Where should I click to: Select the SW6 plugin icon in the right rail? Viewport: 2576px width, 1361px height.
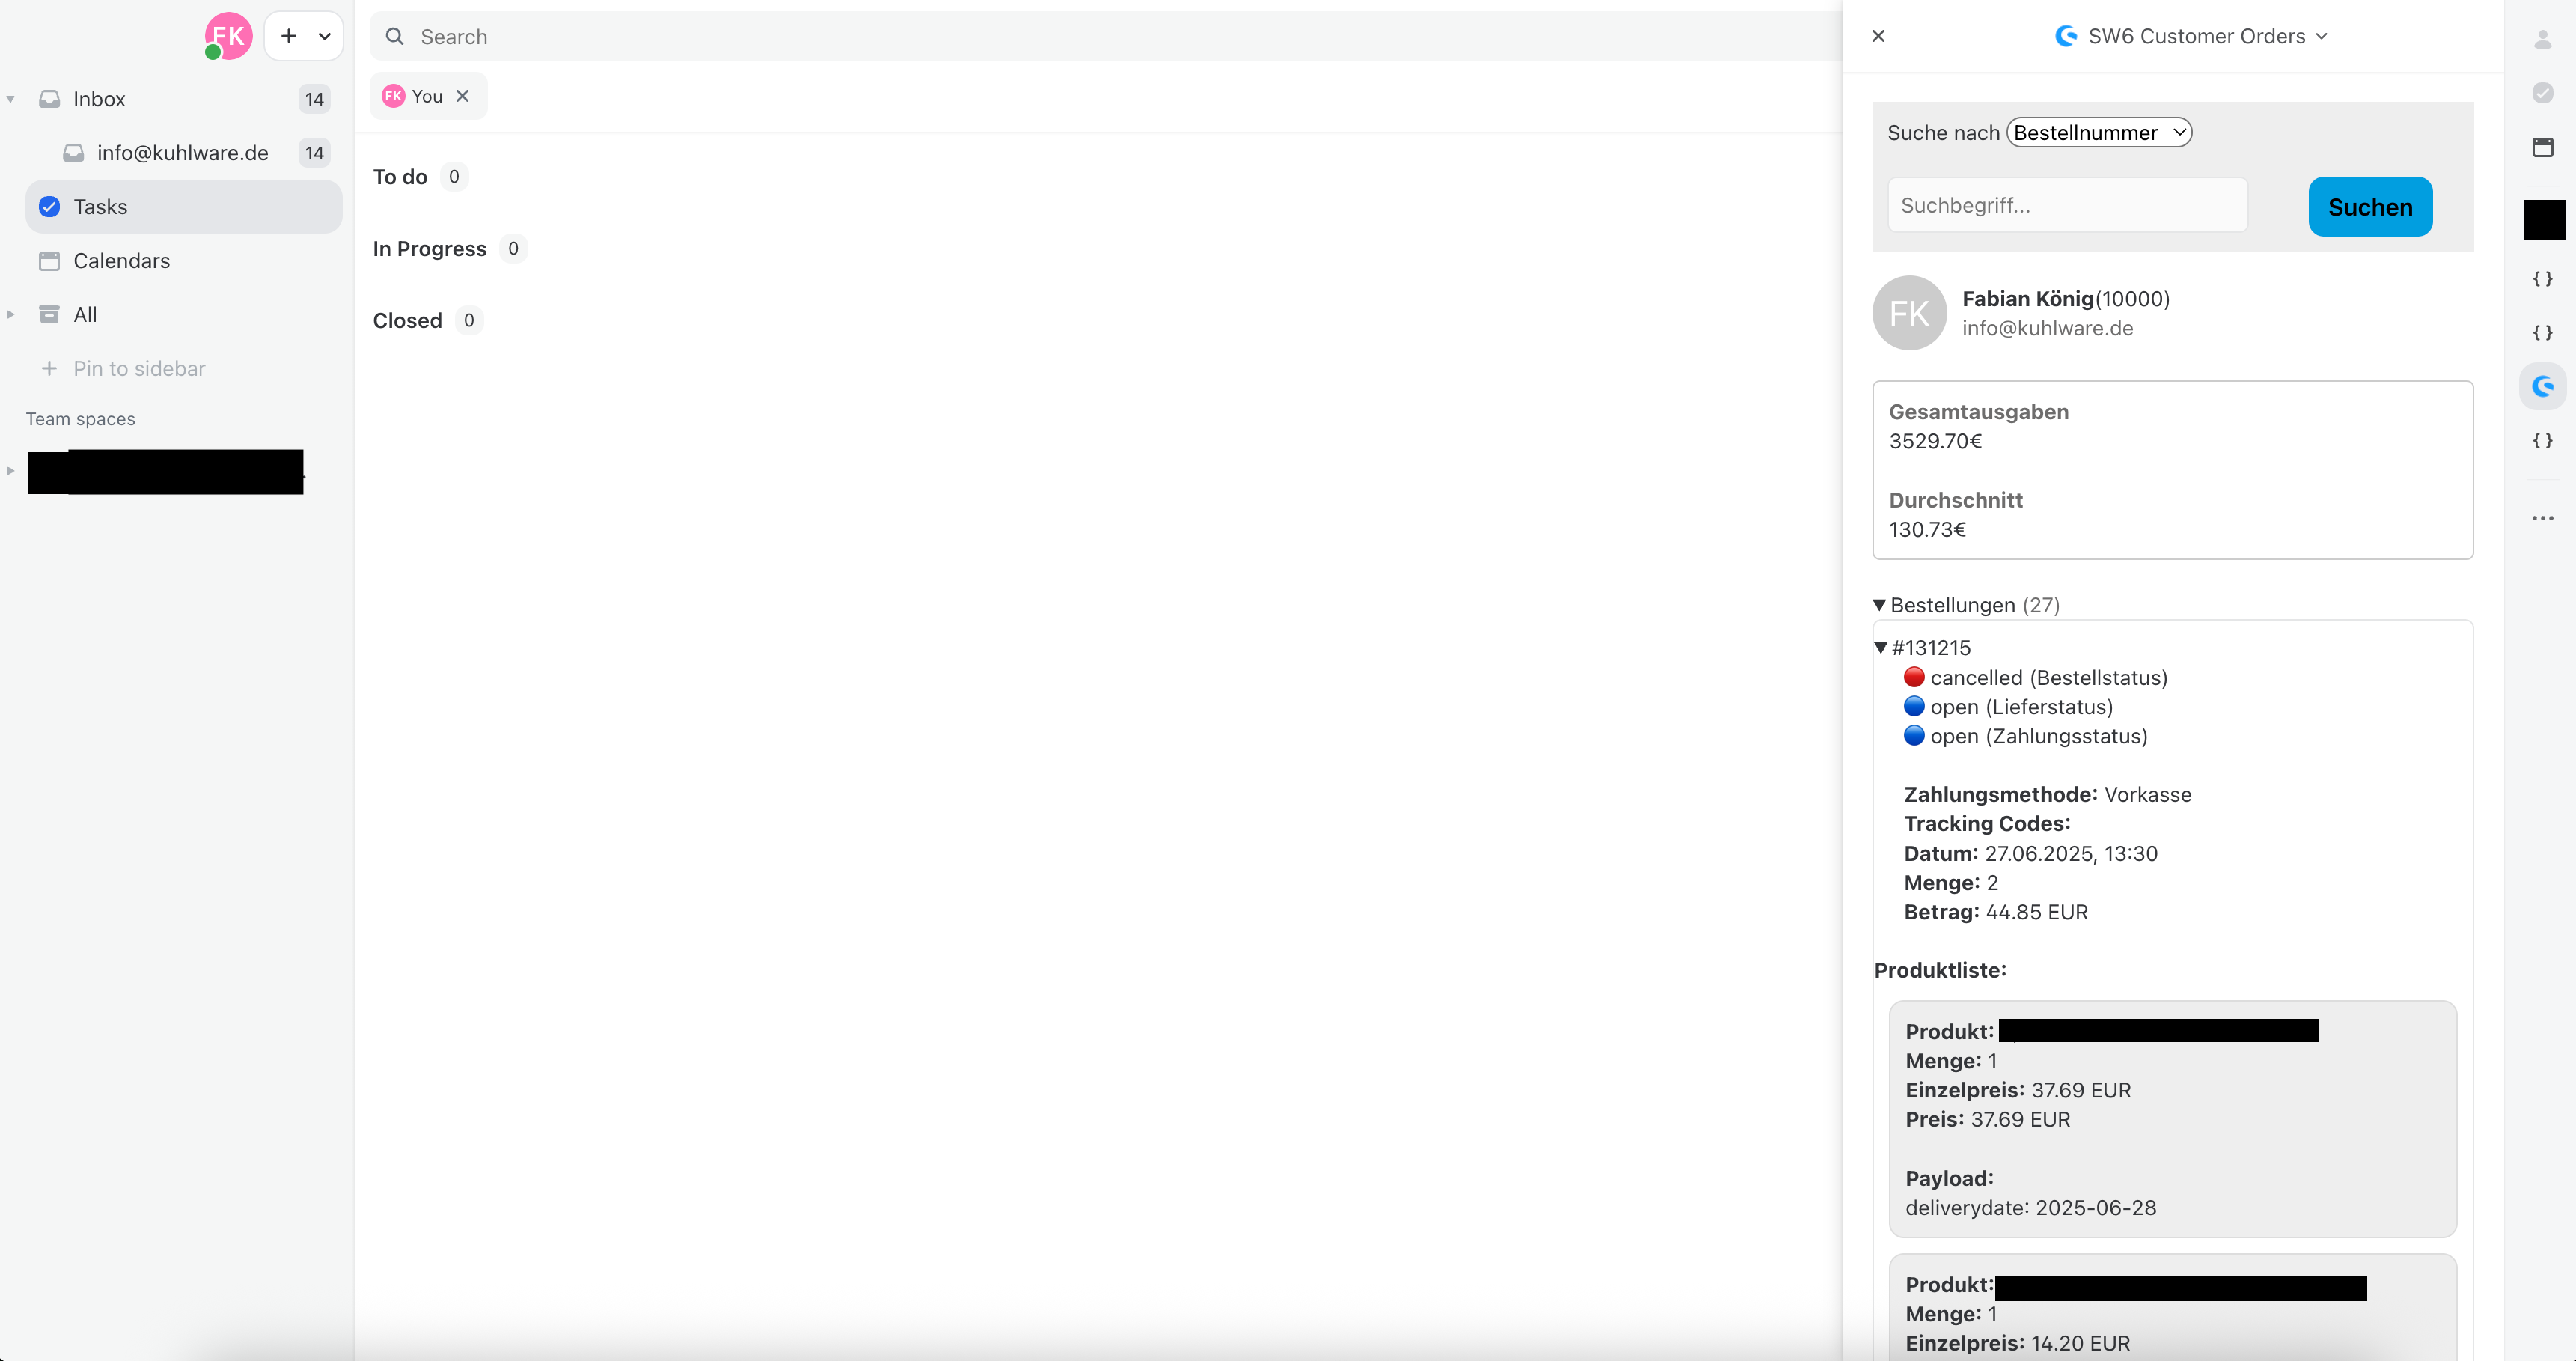tap(2543, 386)
